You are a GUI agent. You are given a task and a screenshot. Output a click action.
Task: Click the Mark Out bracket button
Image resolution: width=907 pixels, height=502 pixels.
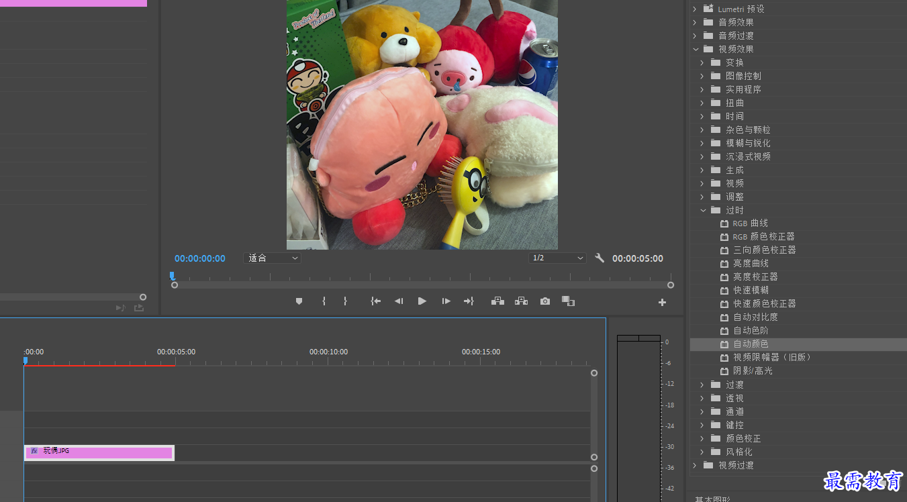[345, 301]
